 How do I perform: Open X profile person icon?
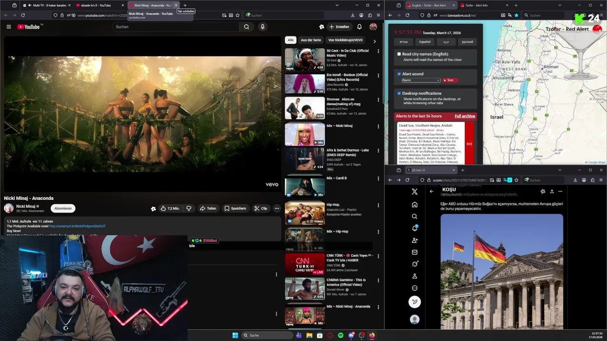pyautogui.click(x=414, y=276)
